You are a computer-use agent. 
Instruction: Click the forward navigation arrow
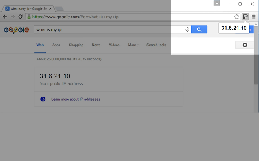point(13,17)
